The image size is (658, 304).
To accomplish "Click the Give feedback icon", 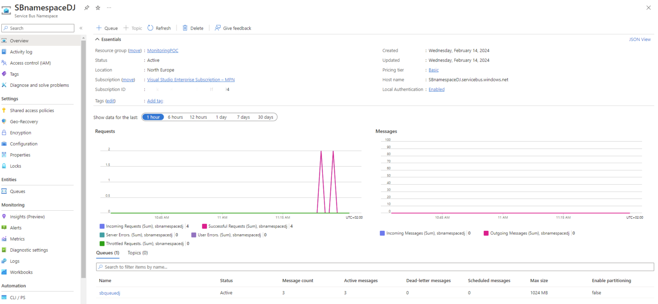I will (218, 28).
